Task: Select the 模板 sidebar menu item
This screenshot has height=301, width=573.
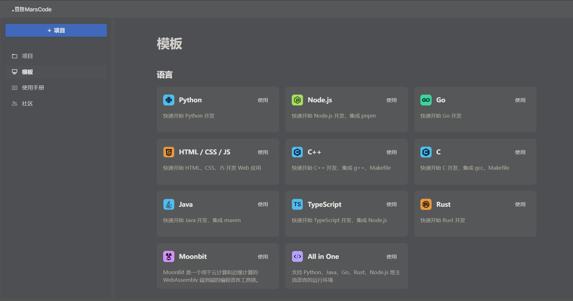Action: 56,72
